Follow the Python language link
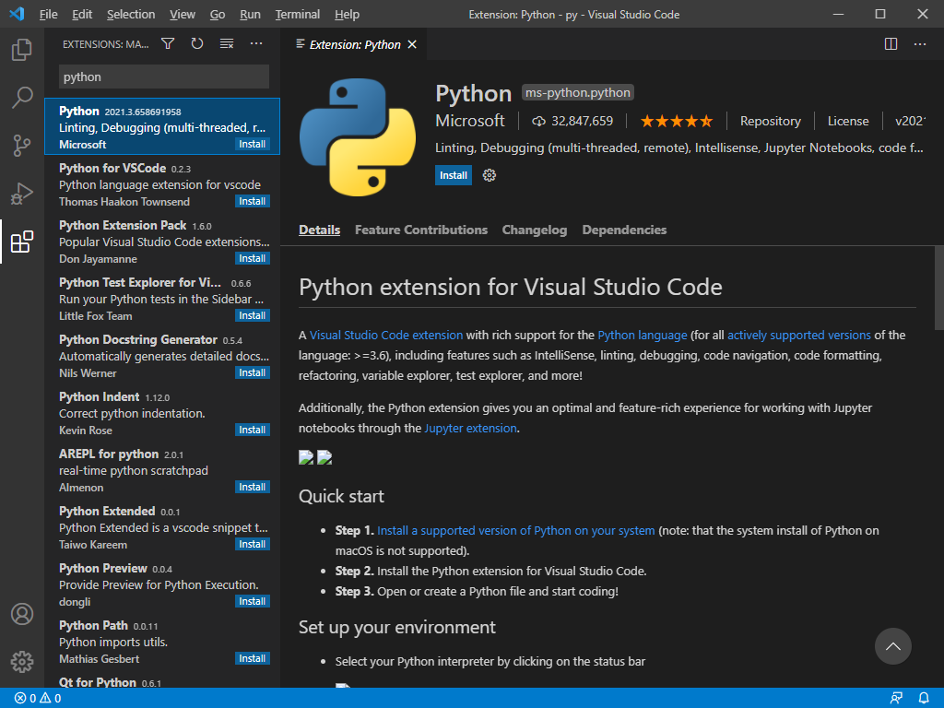This screenshot has height=708, width=944. [643, 336]
